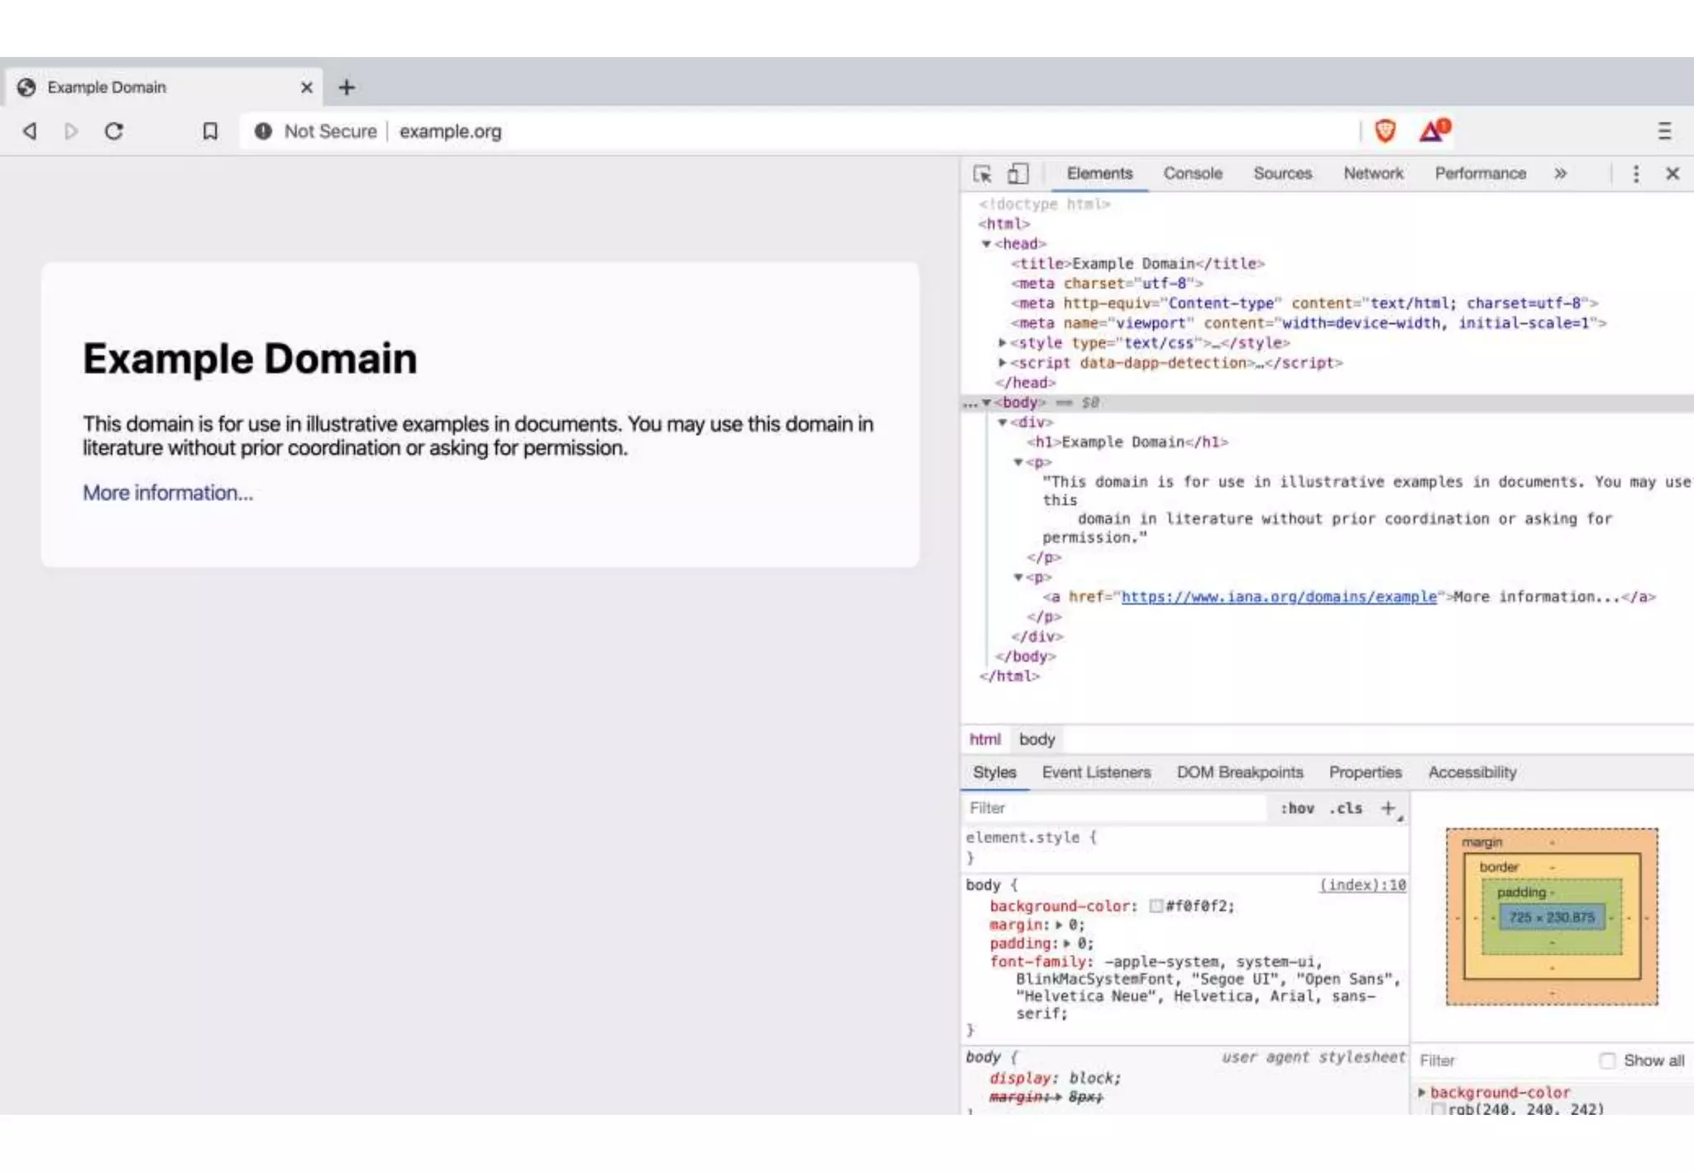Show more DevTools tabs via the chevron
This screenshot has height=1172, width=1694.
(1560, 174)
